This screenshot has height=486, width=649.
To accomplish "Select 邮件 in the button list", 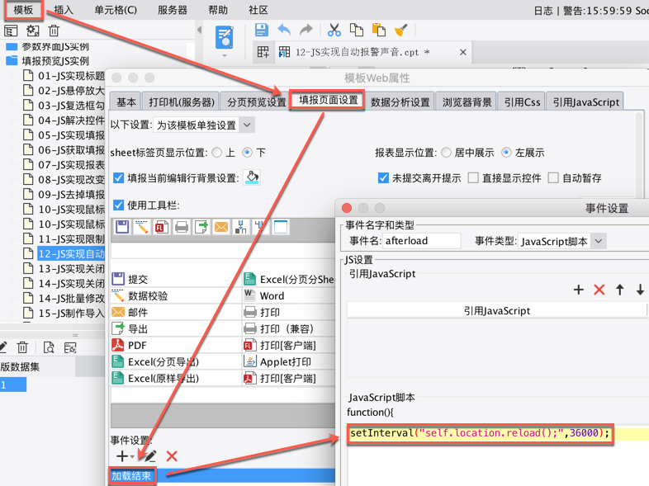I will coord(176,312).
